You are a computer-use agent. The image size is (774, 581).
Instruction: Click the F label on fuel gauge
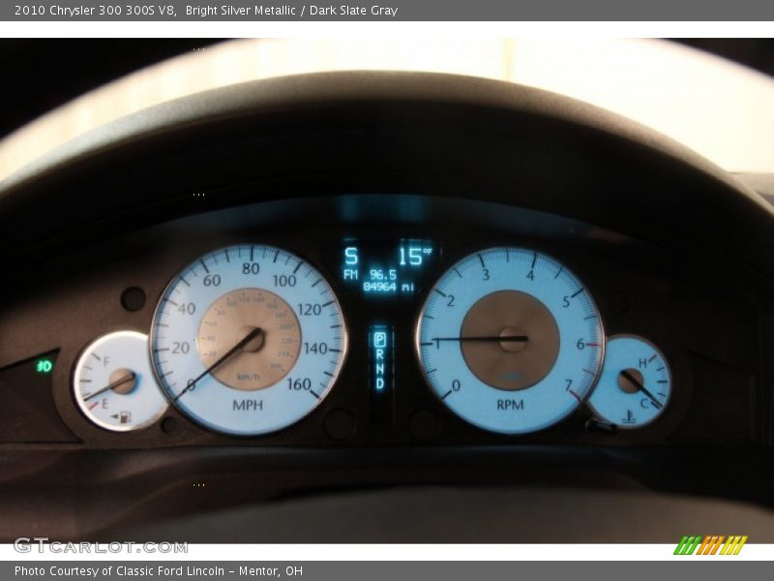pos(105,362)
